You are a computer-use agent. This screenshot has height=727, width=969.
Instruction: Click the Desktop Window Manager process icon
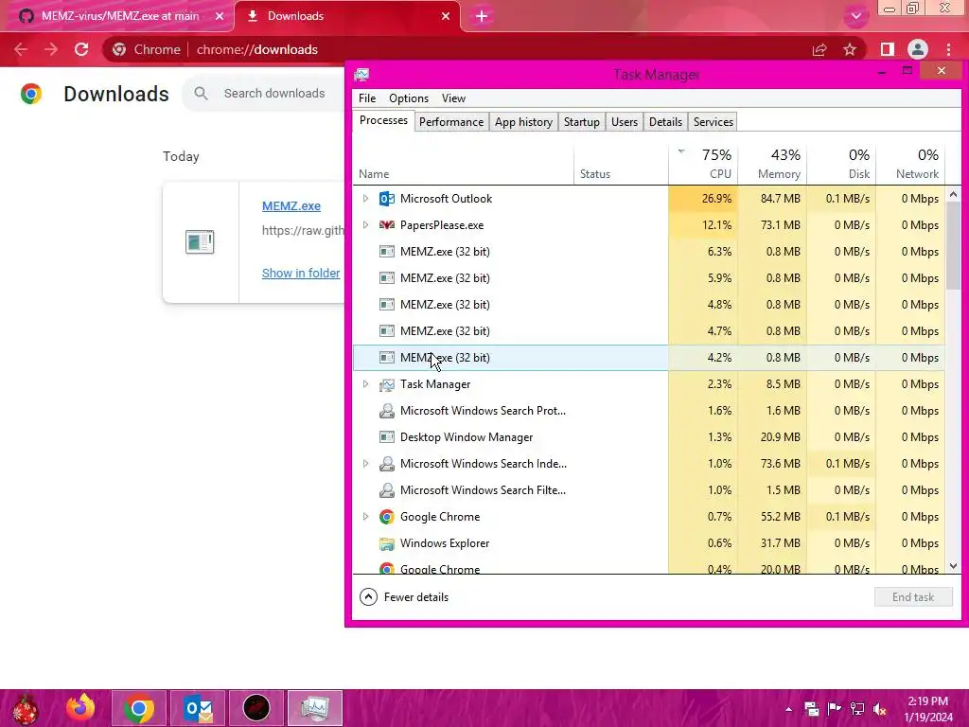[x=387, y=437]
